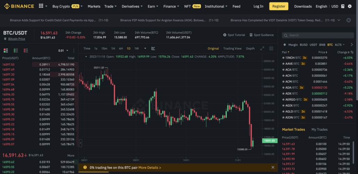Open the 0.01 price grouping dropdown
The image size is (358, 174).
pyautogui.click(x=63, y=51)
